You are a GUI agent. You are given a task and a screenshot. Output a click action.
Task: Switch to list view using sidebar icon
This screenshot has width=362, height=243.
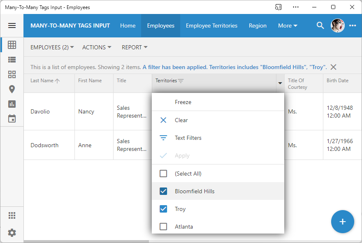(12, 60)
